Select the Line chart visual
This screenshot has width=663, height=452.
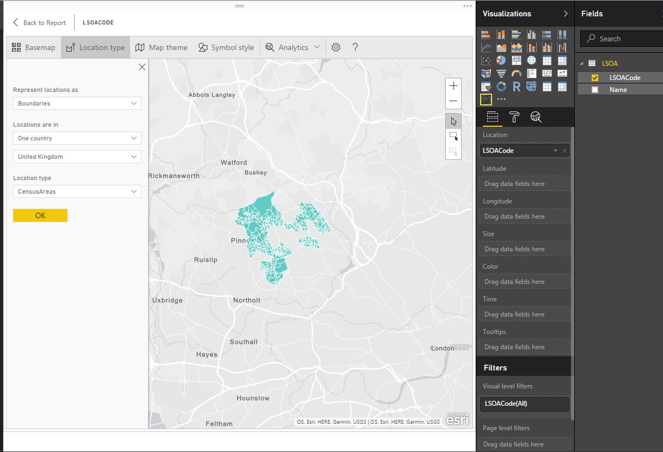coord(486,47)
